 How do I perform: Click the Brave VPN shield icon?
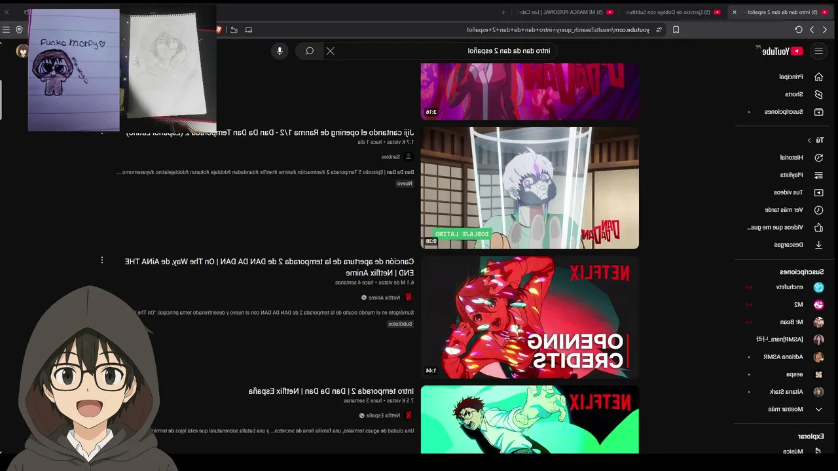tap(19, 29)
